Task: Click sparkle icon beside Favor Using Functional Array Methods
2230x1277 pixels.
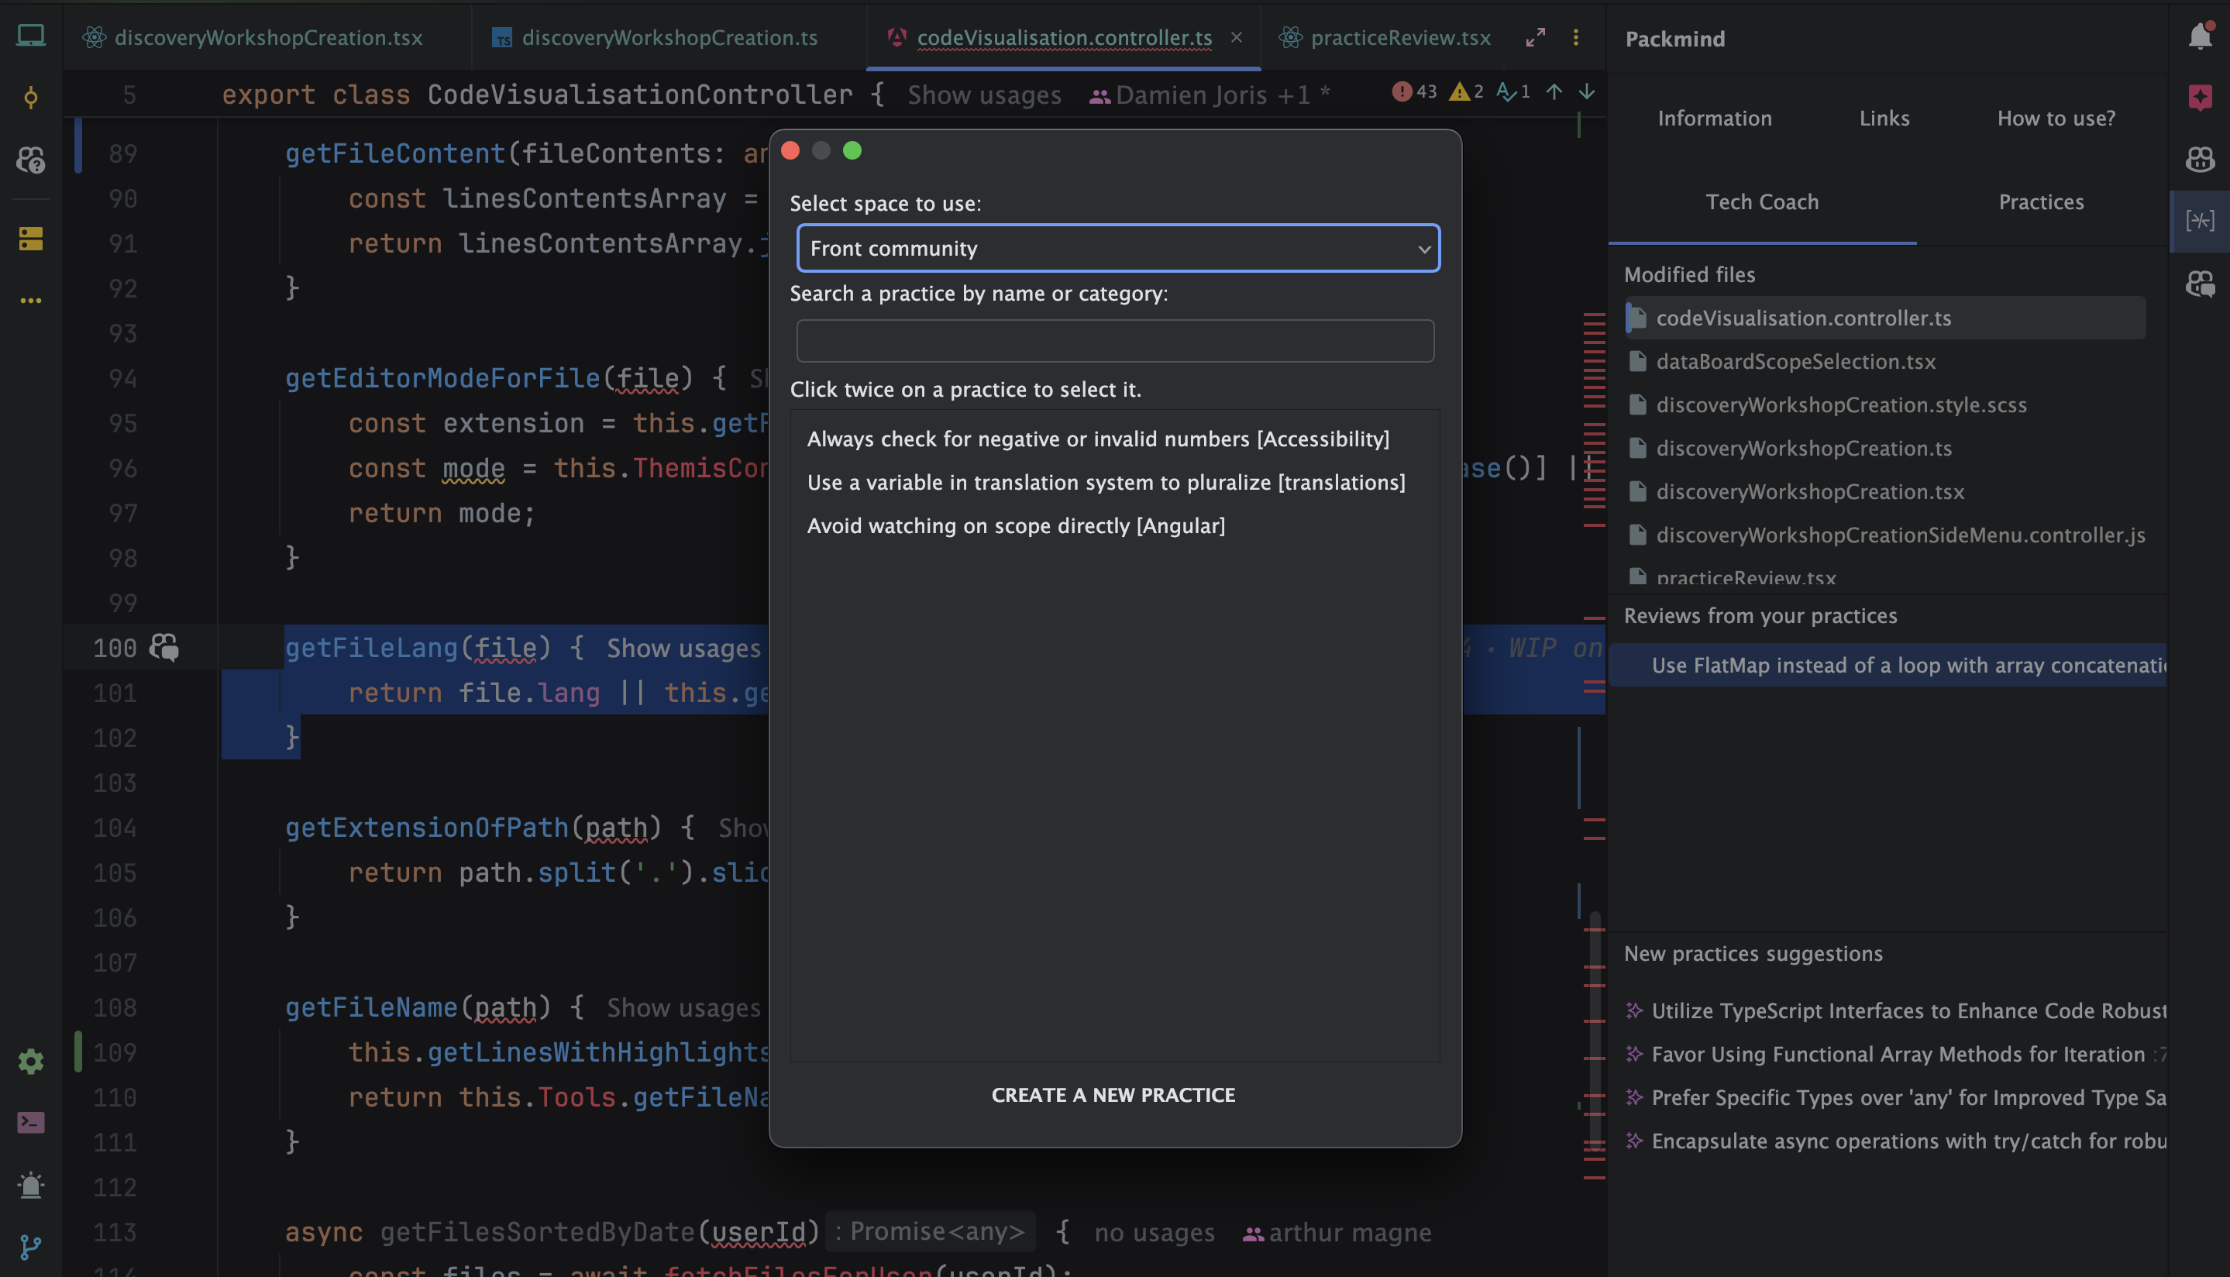Action: point(1633,1053)
